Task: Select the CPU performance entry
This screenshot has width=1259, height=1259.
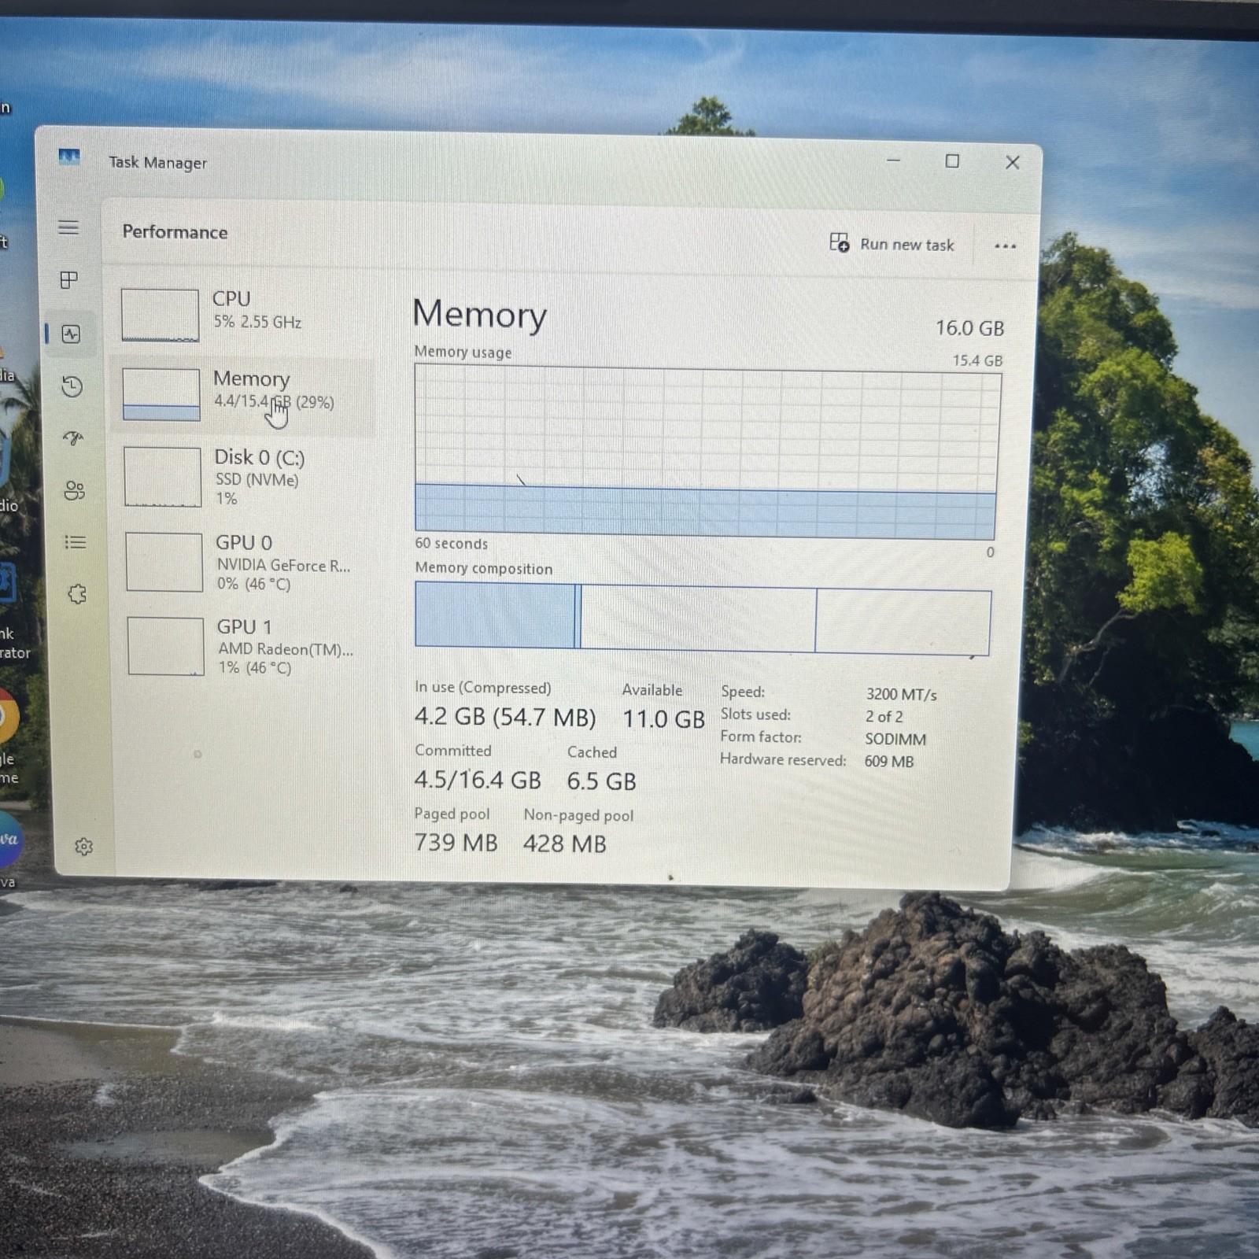Action: tap(244, 314)
